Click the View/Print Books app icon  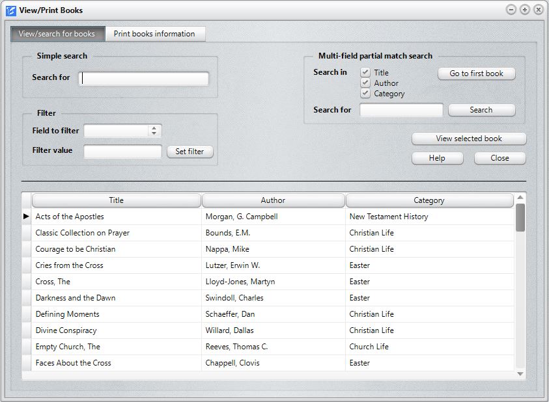[x=10, y=10]
